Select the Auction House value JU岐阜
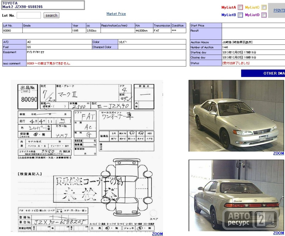The height and width of the screenshot is (236, 285). tap(237, 42)
